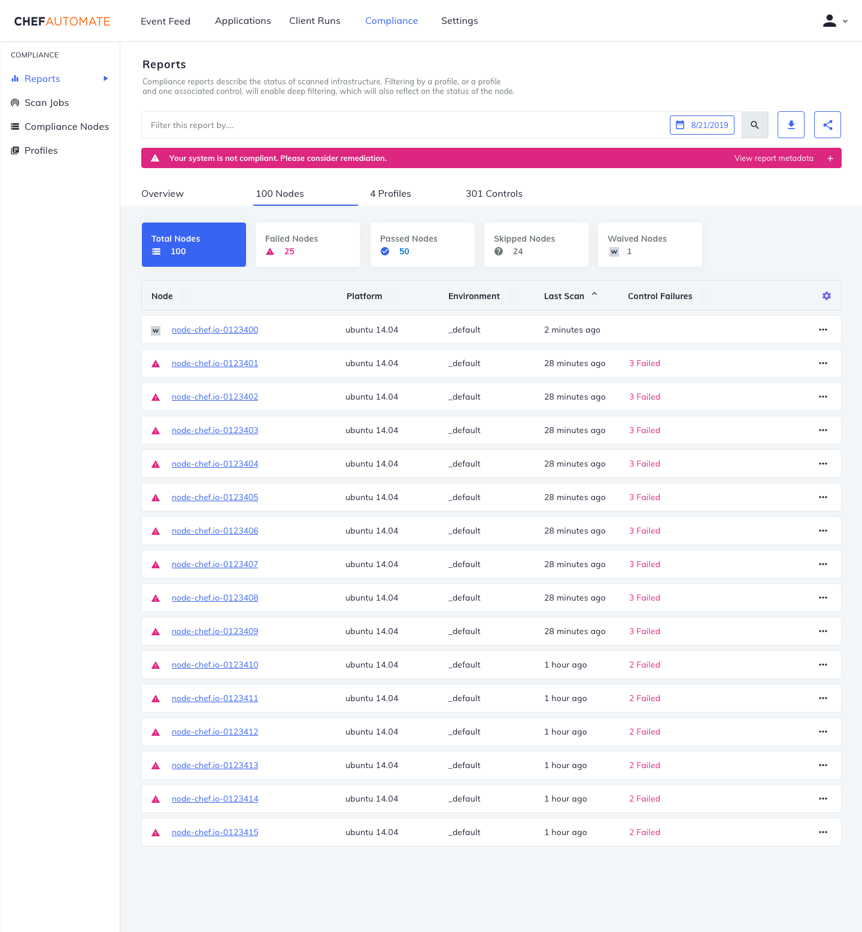
Task: Click View report metadata
Action: [773, 158]
